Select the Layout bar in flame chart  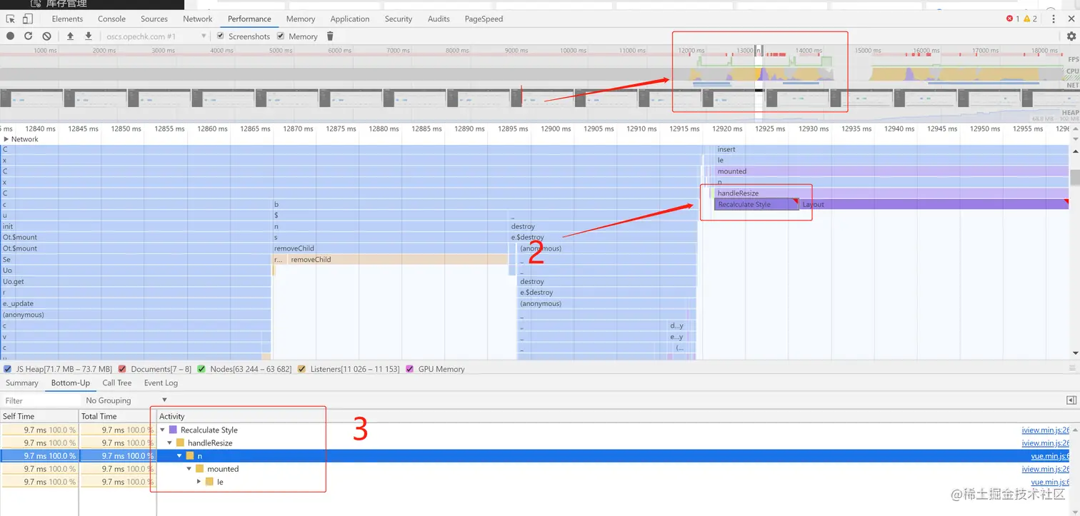(934, 204)
